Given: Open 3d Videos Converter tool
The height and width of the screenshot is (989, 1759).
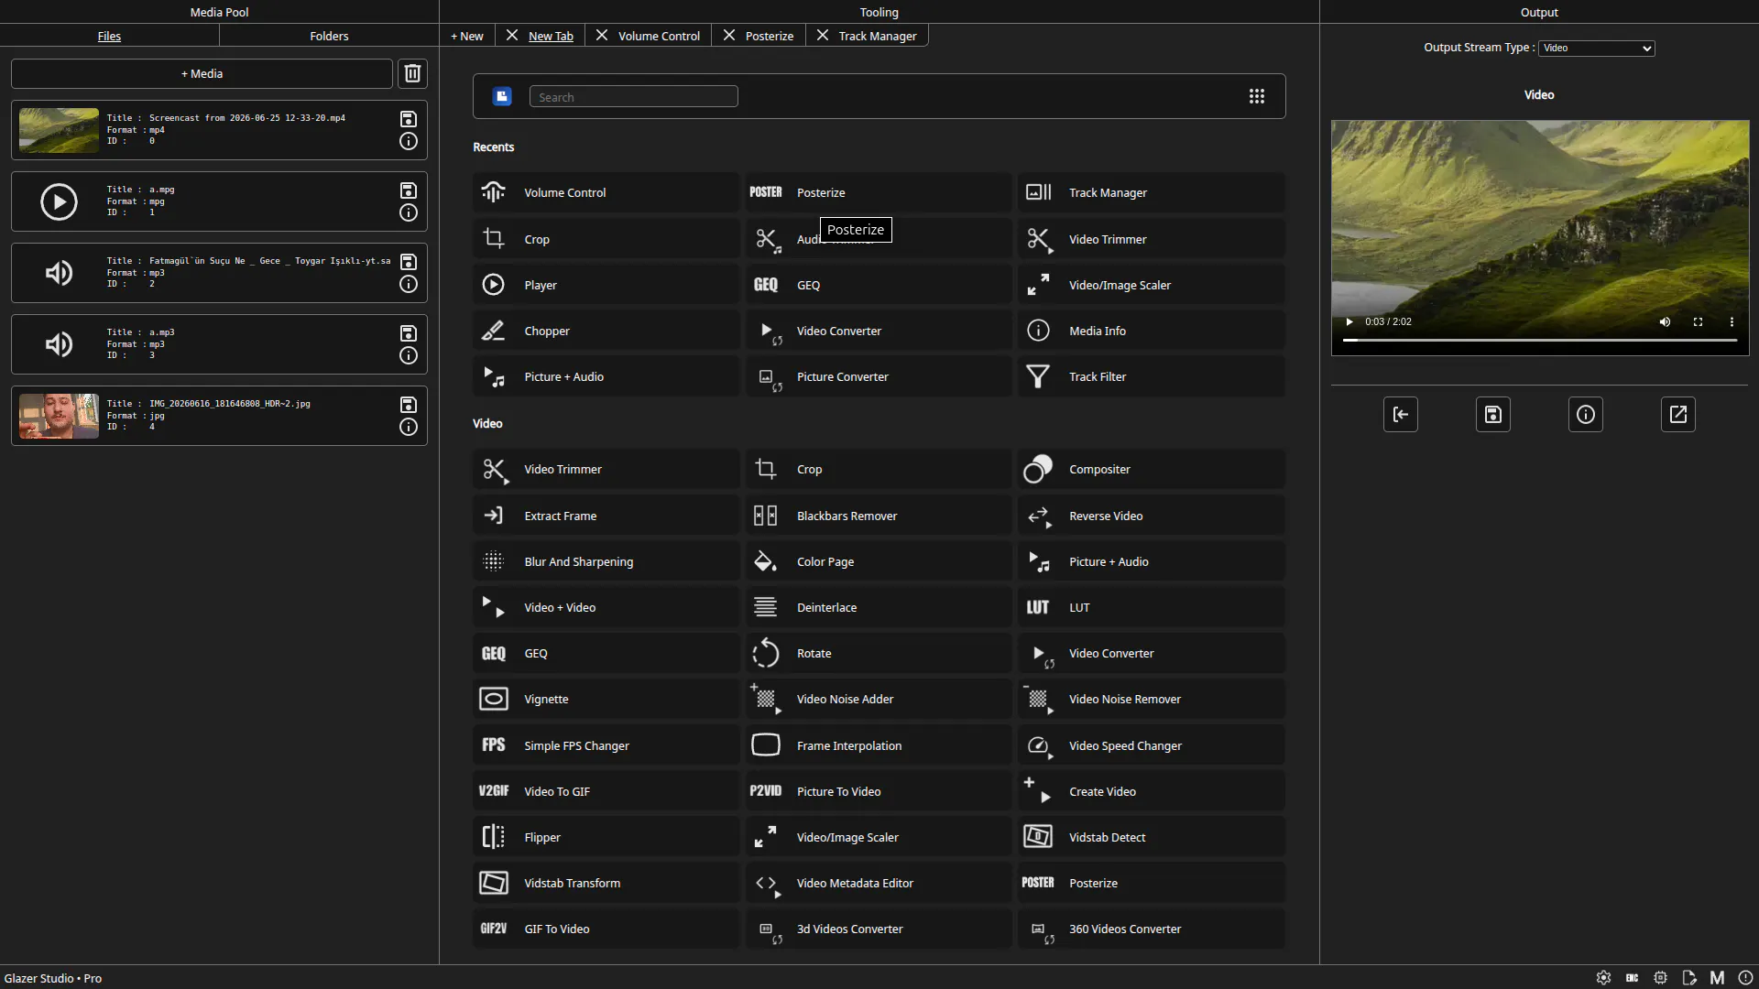Looking at the screenshot, I should coord(879,929).
